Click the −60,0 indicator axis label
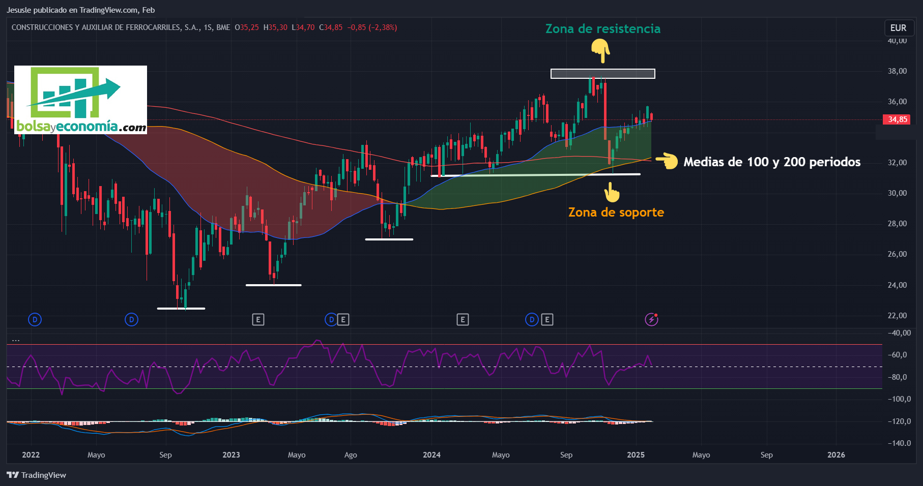This screenshot has width=923, height=486. click(897, 355)
